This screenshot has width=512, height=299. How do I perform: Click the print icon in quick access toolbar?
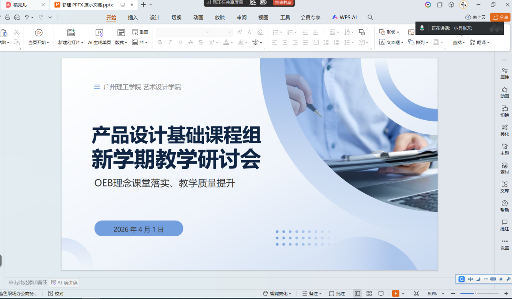pyautogui.click(x=7, y=17)
